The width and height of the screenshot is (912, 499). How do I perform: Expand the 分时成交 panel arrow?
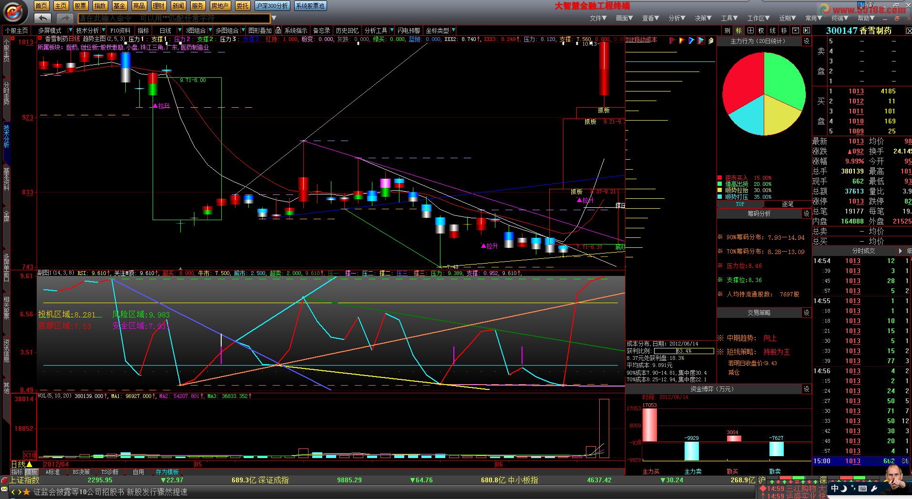pos(900,251)
